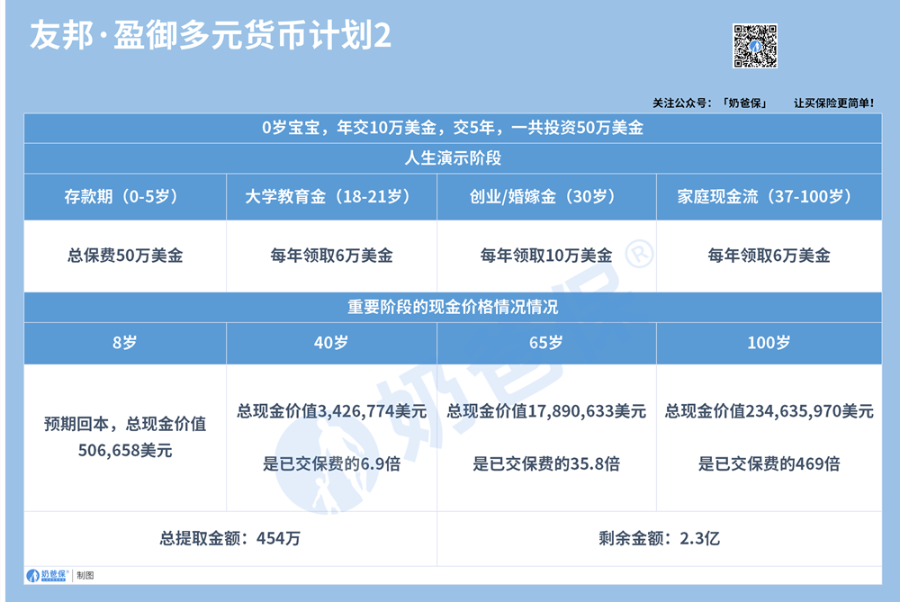Click the 家庭现金流(37-100岁) column header

click(x=769, y=197)
